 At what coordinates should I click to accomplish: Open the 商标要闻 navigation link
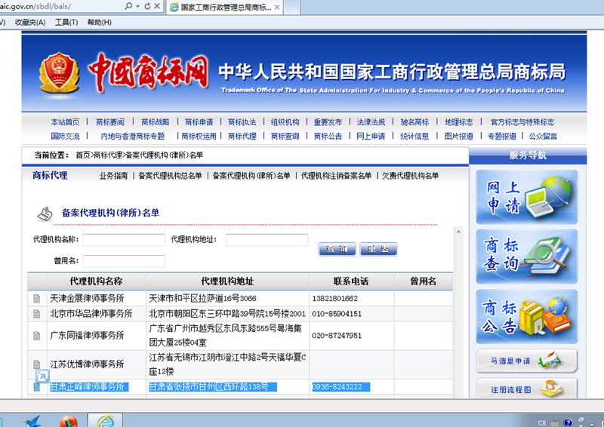click(x=110, y=122)
